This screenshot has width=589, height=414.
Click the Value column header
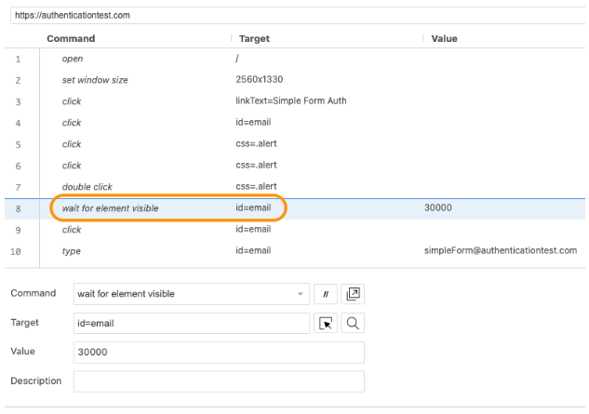coord(445,38)
